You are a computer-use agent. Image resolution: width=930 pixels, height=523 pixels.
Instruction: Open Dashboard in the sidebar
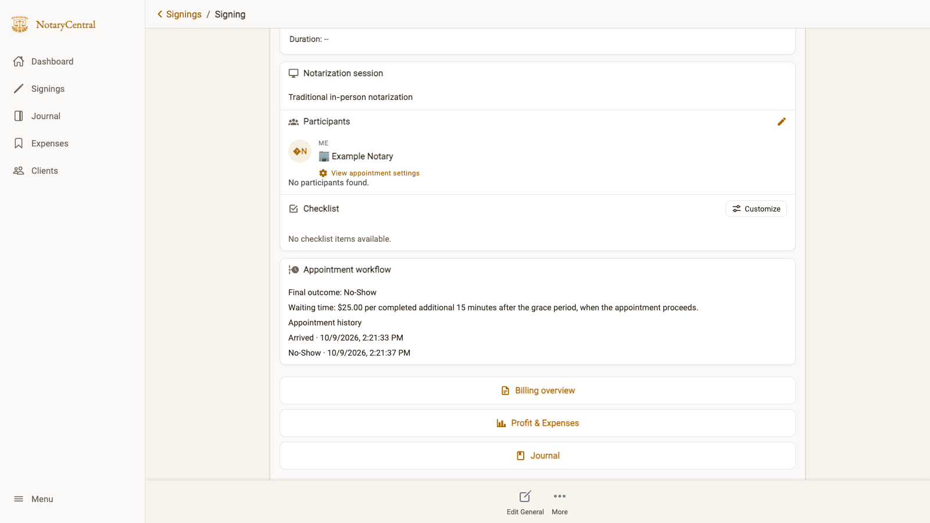point(73,61)
